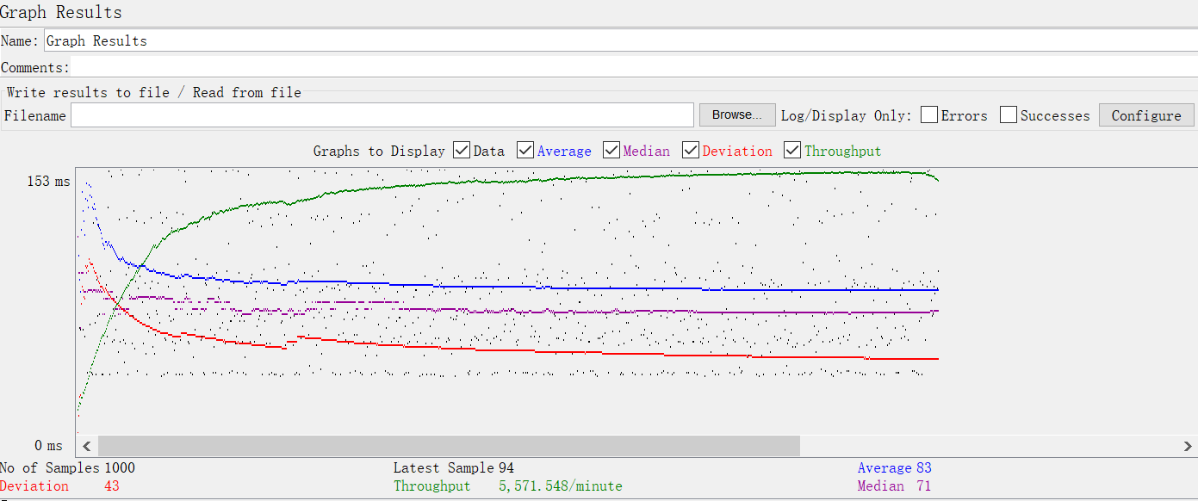Click the No of Samples 1000 readout

pos(67,468)
